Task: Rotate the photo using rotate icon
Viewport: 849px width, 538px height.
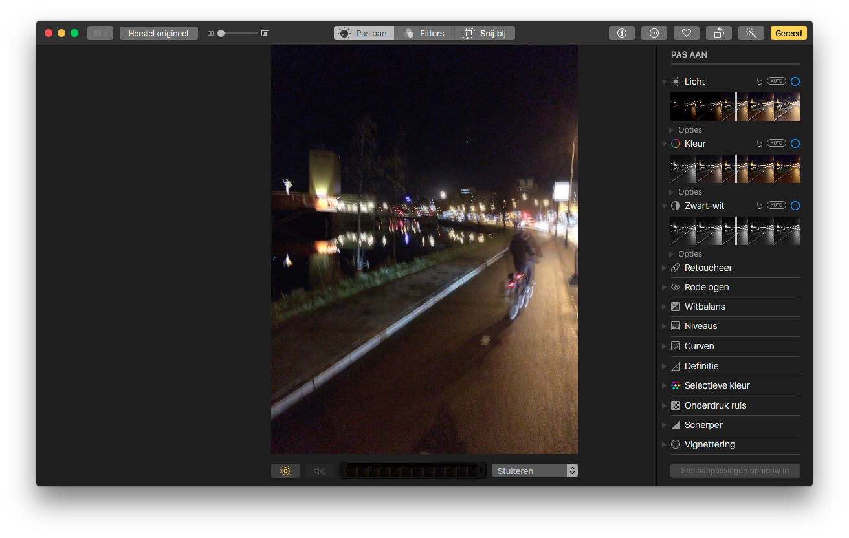Action: click(718, 33)
